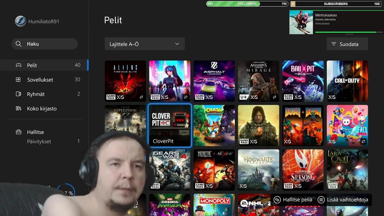Open the Hogwarts Legacy tile
Image resolution: width=384 pixels, height=216 pixels.
(259, 170)
